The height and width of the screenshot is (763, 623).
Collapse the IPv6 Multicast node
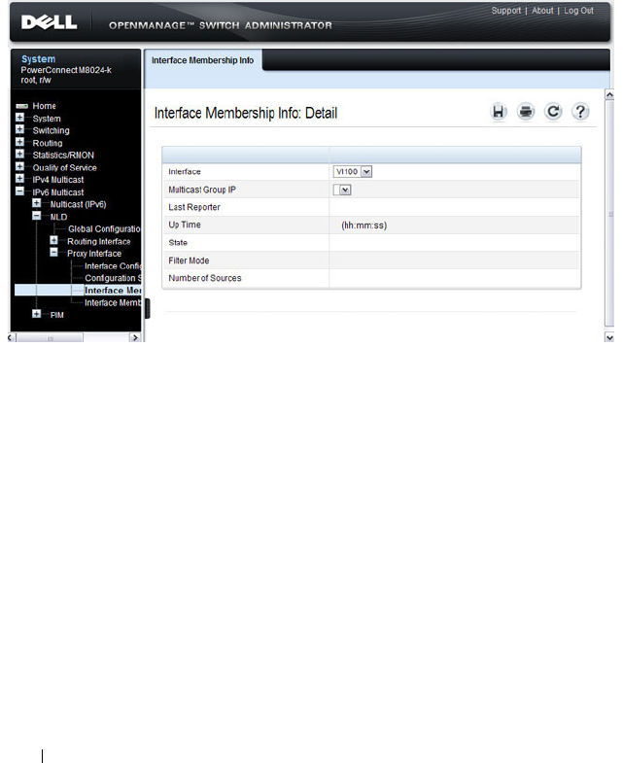[19, 191]
